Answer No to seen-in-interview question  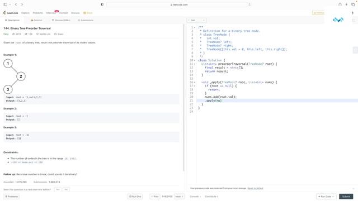[x=66, y=190]
